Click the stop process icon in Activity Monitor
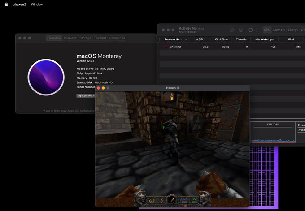The height and width of the screenshot is (211, 305). click(231, 30)
